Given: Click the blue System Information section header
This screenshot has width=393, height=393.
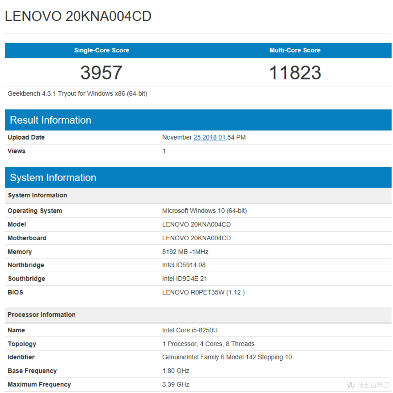Looking at the screenshot, I should (198, 177).
